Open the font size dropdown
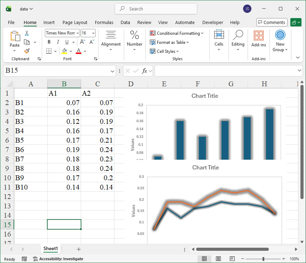The image size is (306, 263). [93, 33]
